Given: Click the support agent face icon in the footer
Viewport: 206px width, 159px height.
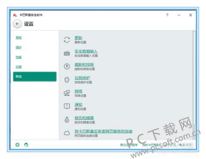Looking at the screenshot, I should click(x=26, y=145).
